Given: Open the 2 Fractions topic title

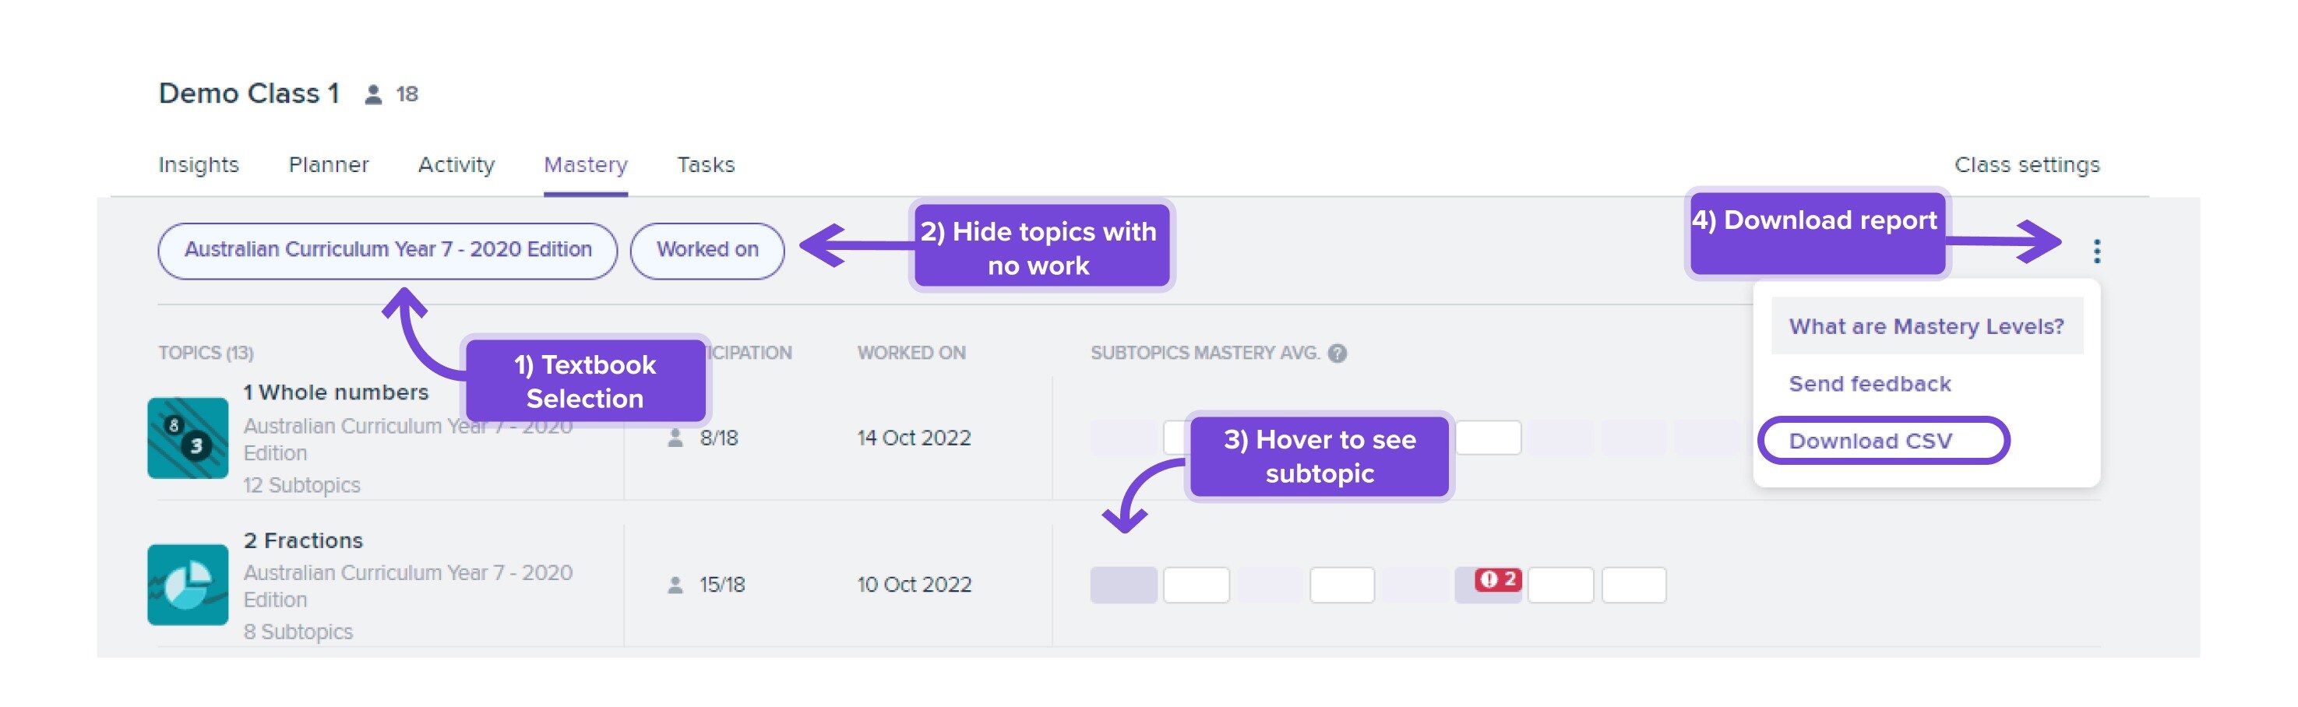Looking at the screenshot, I should (303, 540).
